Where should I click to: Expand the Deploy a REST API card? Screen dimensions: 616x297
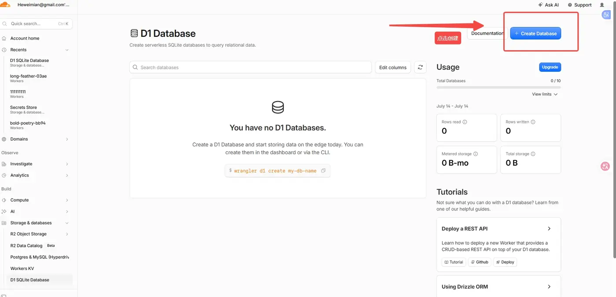(549, 228)
